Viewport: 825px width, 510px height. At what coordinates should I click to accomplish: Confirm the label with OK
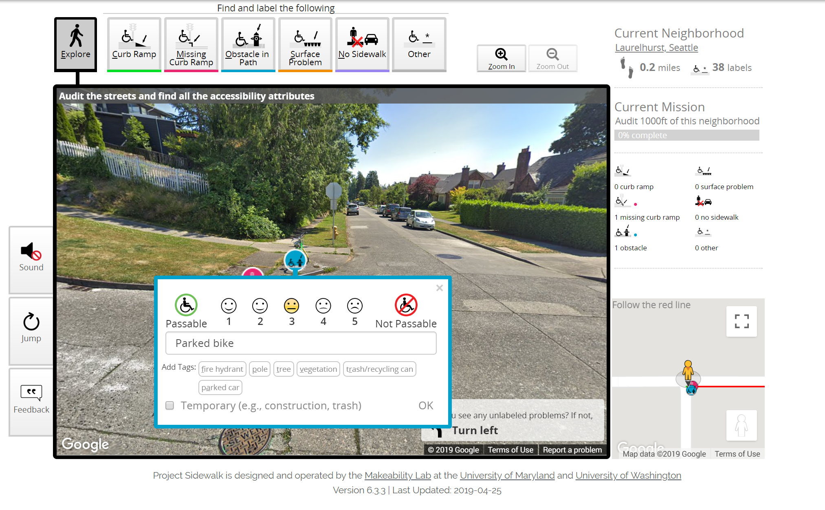[x=425, y=405]
